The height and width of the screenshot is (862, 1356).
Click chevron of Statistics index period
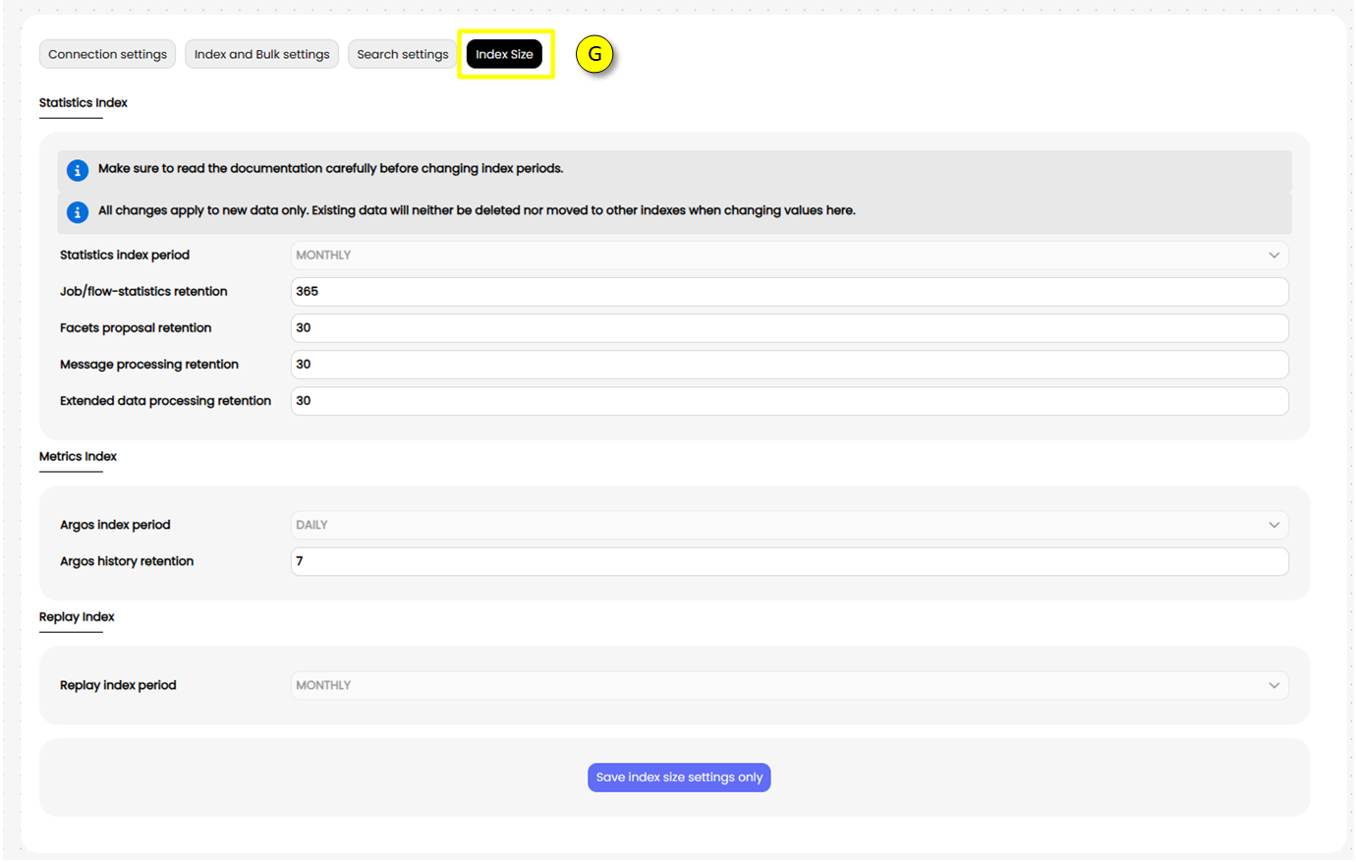coord(1273,256)
